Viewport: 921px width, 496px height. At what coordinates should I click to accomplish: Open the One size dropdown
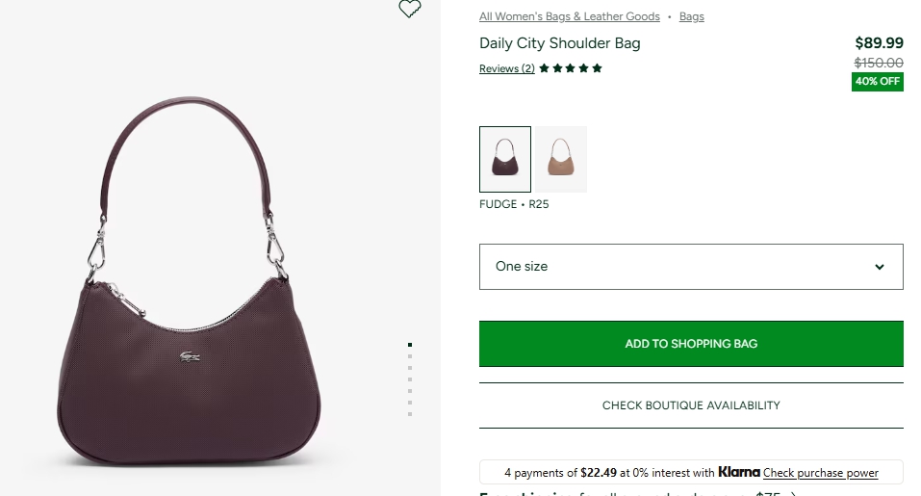690,267
